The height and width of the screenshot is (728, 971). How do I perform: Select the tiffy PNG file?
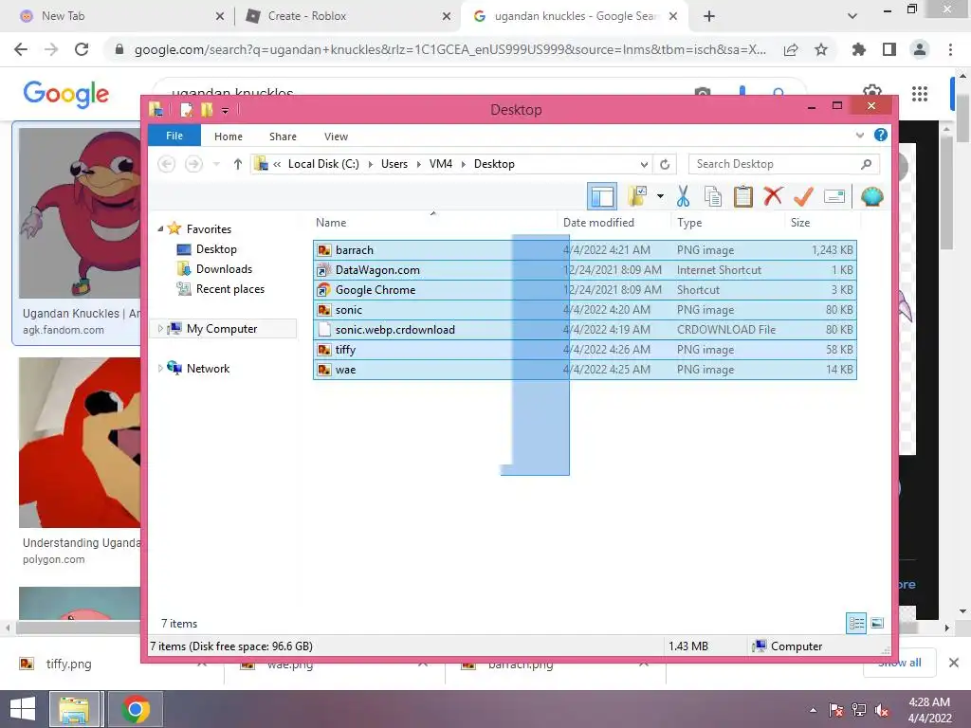tap(584, 349)
